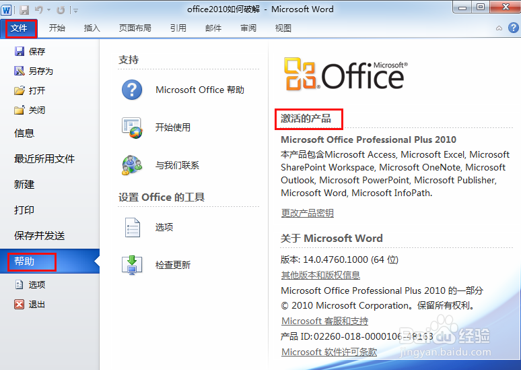This screenshot has height=370, width=521.
Task: Switch to the 页面布局 ribbon tab
Action: pos(135,28)
